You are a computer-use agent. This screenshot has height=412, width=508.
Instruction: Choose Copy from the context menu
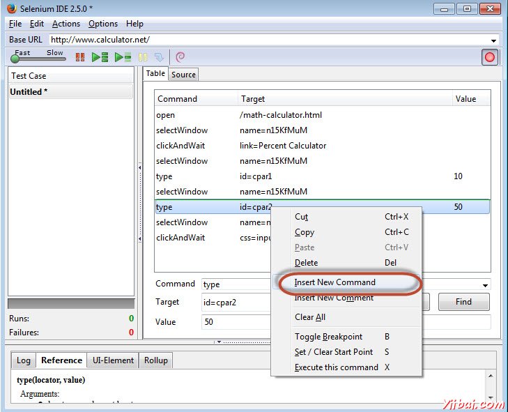click(x=346, y=232)
